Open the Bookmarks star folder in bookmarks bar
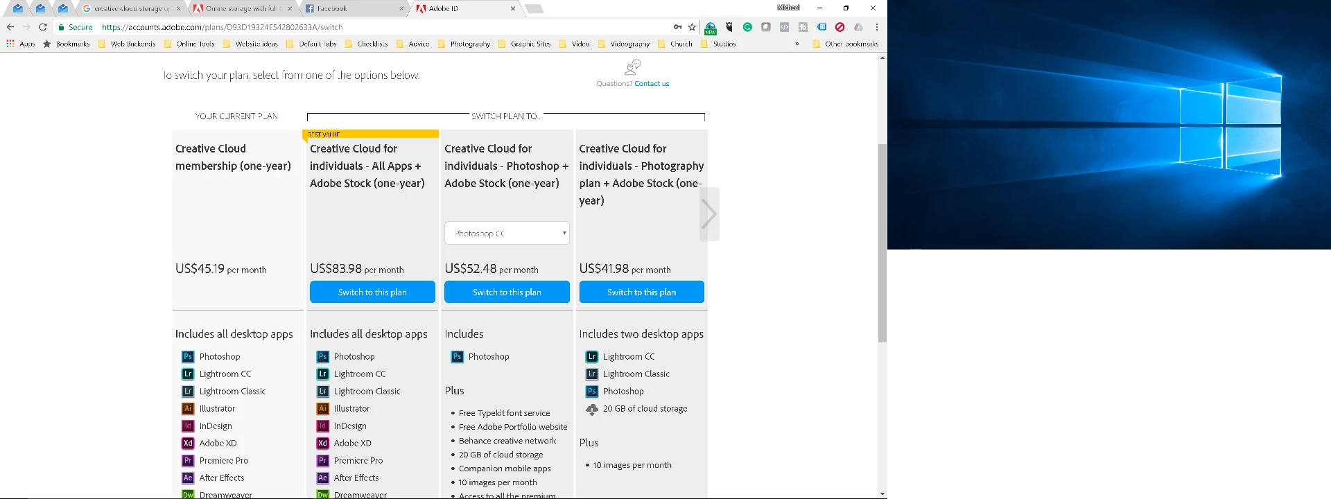 (67, 44)
